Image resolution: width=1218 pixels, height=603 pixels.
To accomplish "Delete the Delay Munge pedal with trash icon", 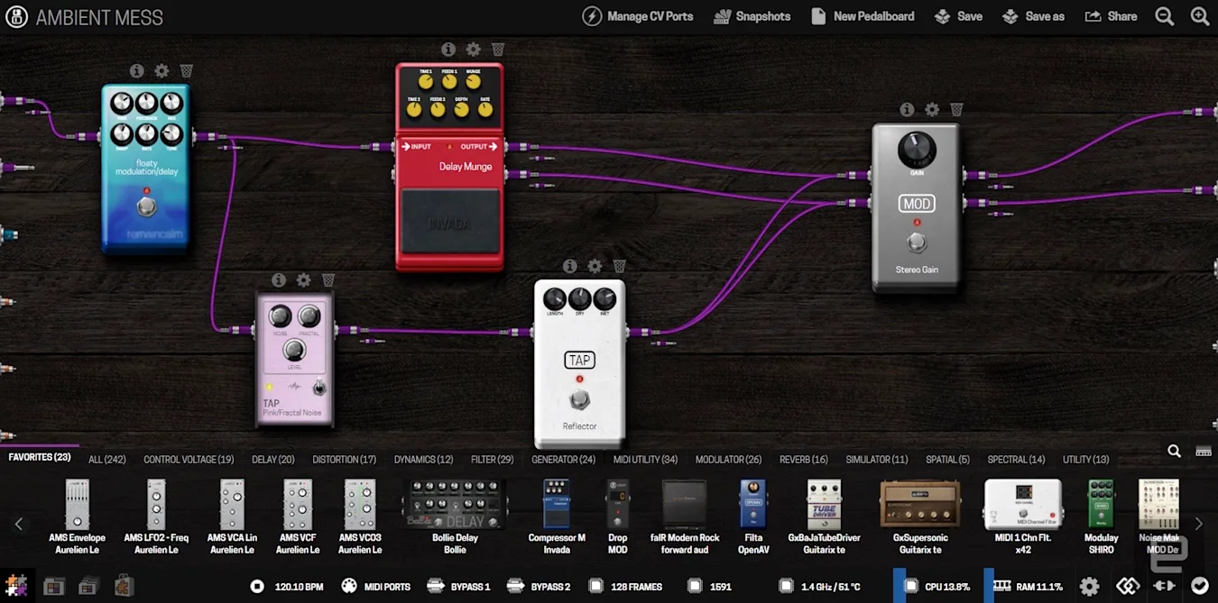I will point(498,50).
